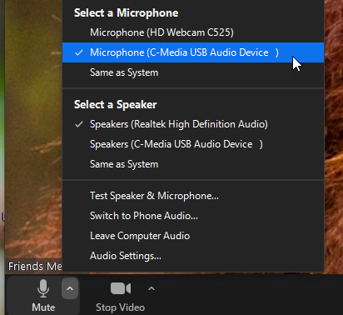Click Leave Computer Audio

pos(193,236)
